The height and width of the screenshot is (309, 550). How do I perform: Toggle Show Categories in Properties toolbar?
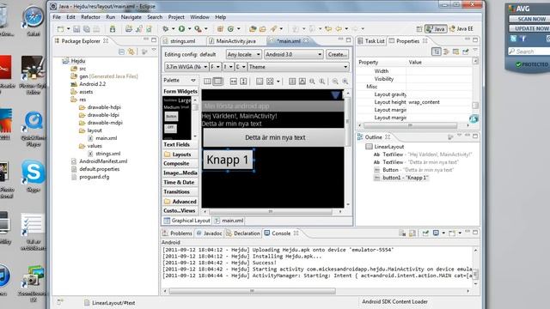click(436, 51)
